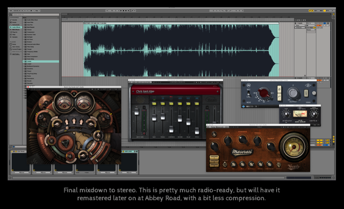Select Sounds in browser categories

pyautogui.click(x=15, y=20)
